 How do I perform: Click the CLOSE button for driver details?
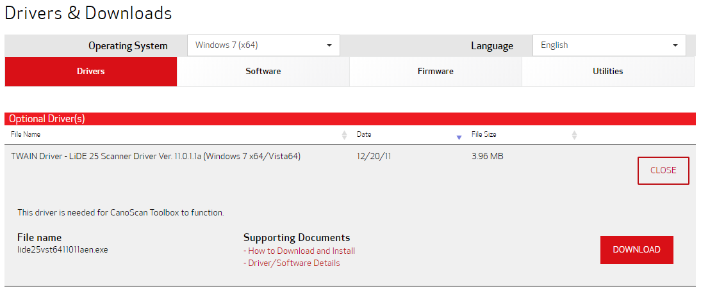663,170
